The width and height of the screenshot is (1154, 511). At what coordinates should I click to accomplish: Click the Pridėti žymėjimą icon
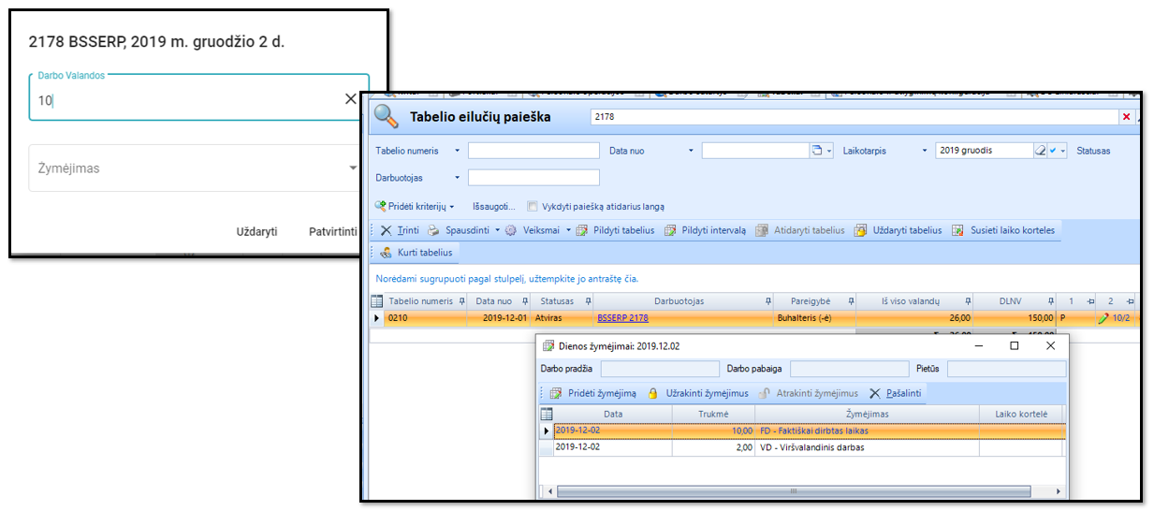point(555,393)
